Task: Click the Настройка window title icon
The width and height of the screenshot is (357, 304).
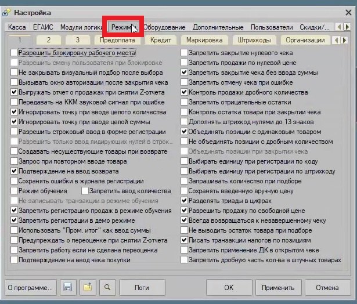Action: (x=6, y=13)
